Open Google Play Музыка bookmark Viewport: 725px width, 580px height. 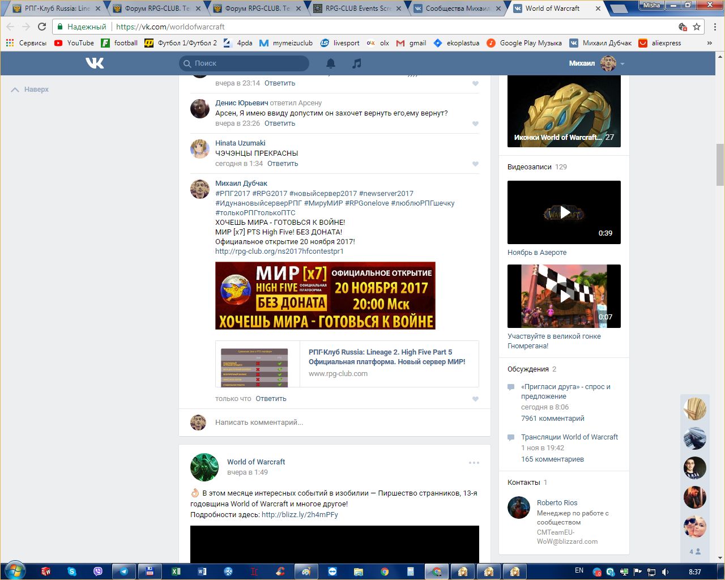click(524, 43)
